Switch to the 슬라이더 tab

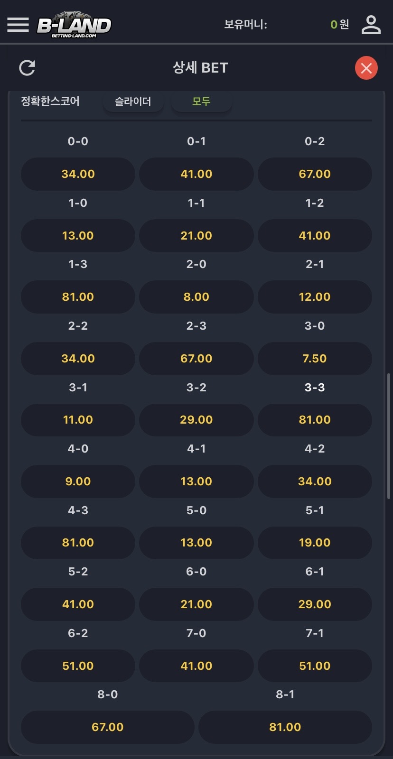(x=133, y=102)
